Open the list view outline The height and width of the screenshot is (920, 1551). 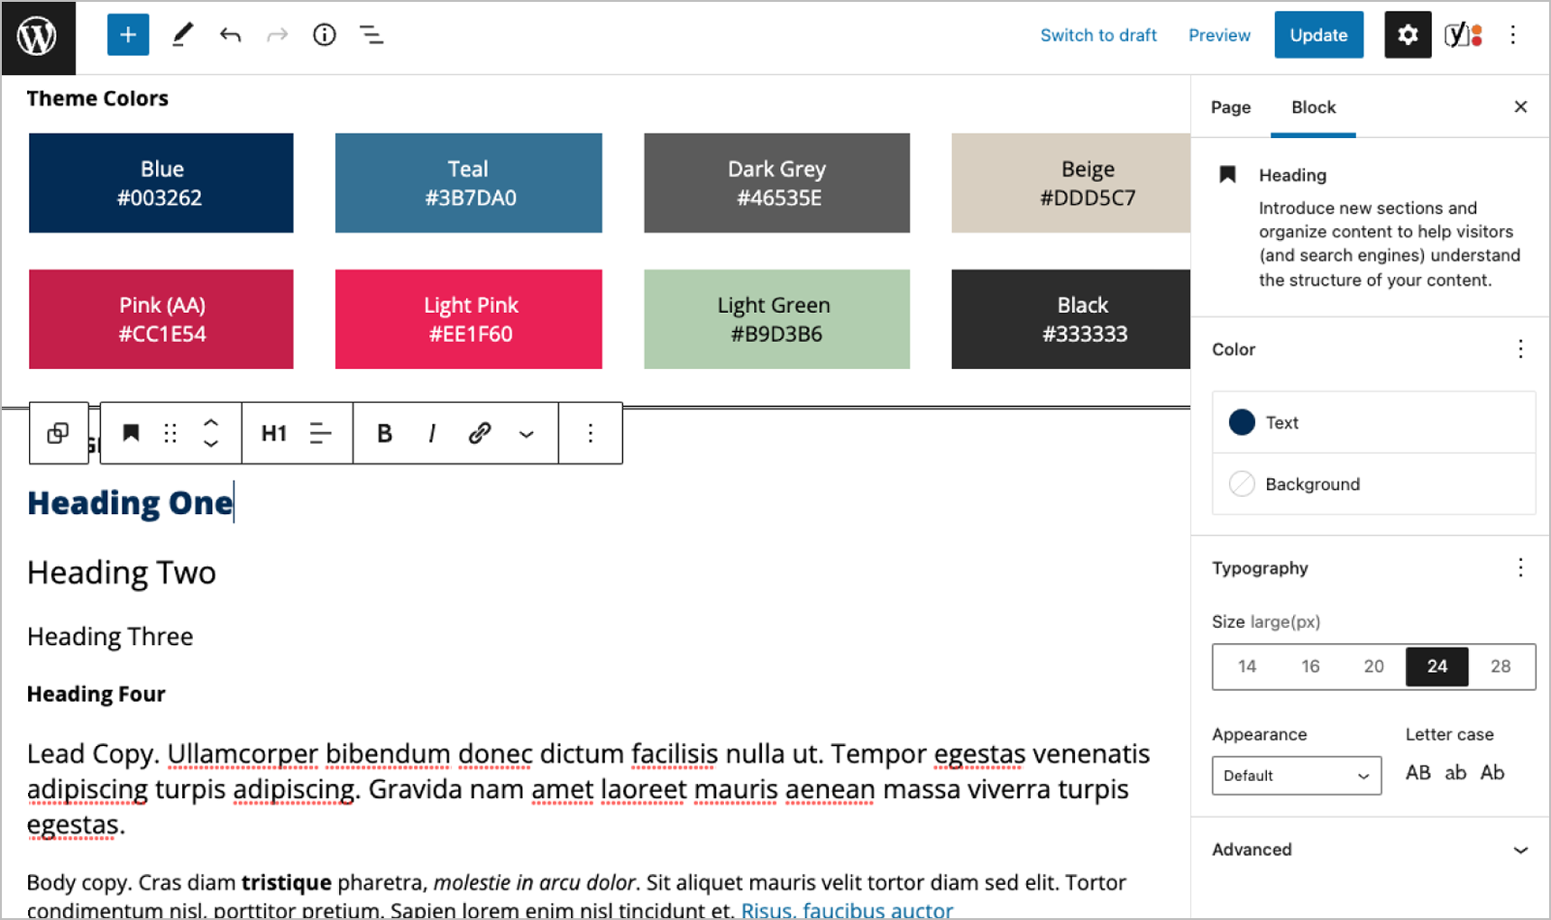(x=372, y=35)
